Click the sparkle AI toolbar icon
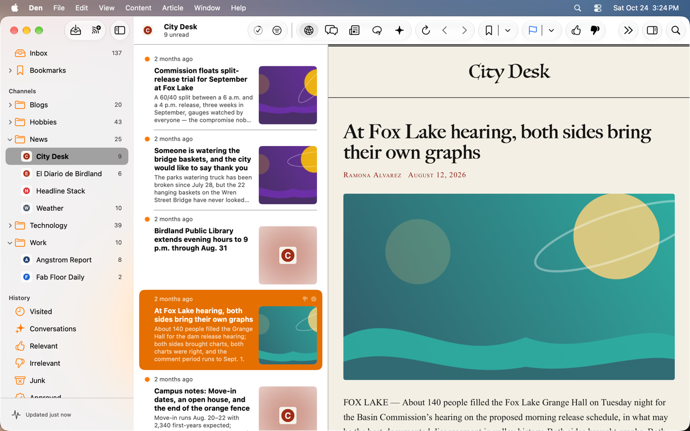This screenshot has height=431, width=690. point(399,31)
